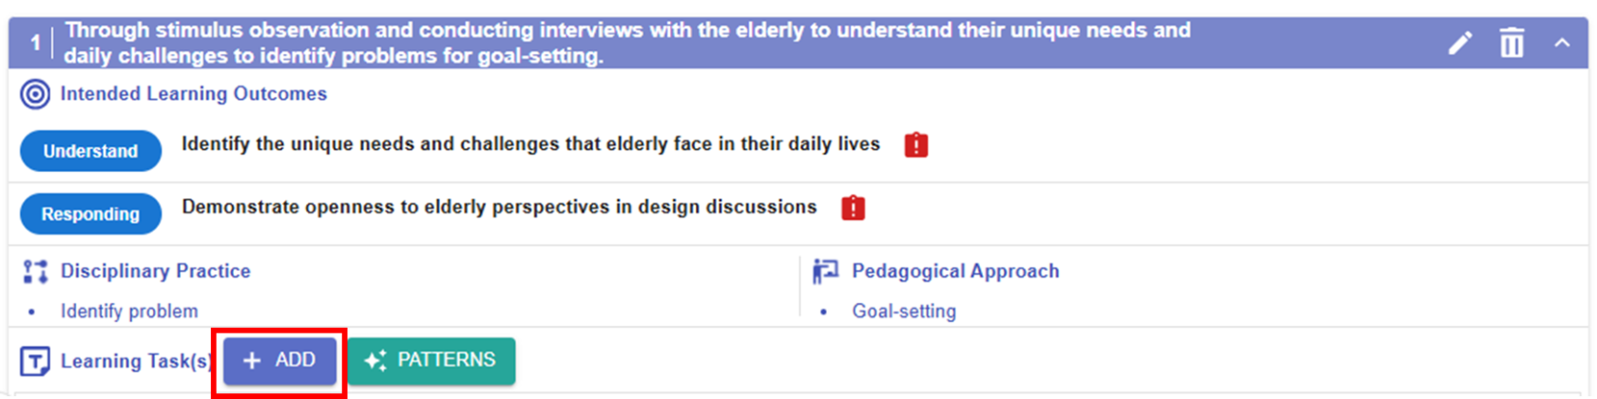Delete the component using the trash icon

click(x=1511, y=43)
